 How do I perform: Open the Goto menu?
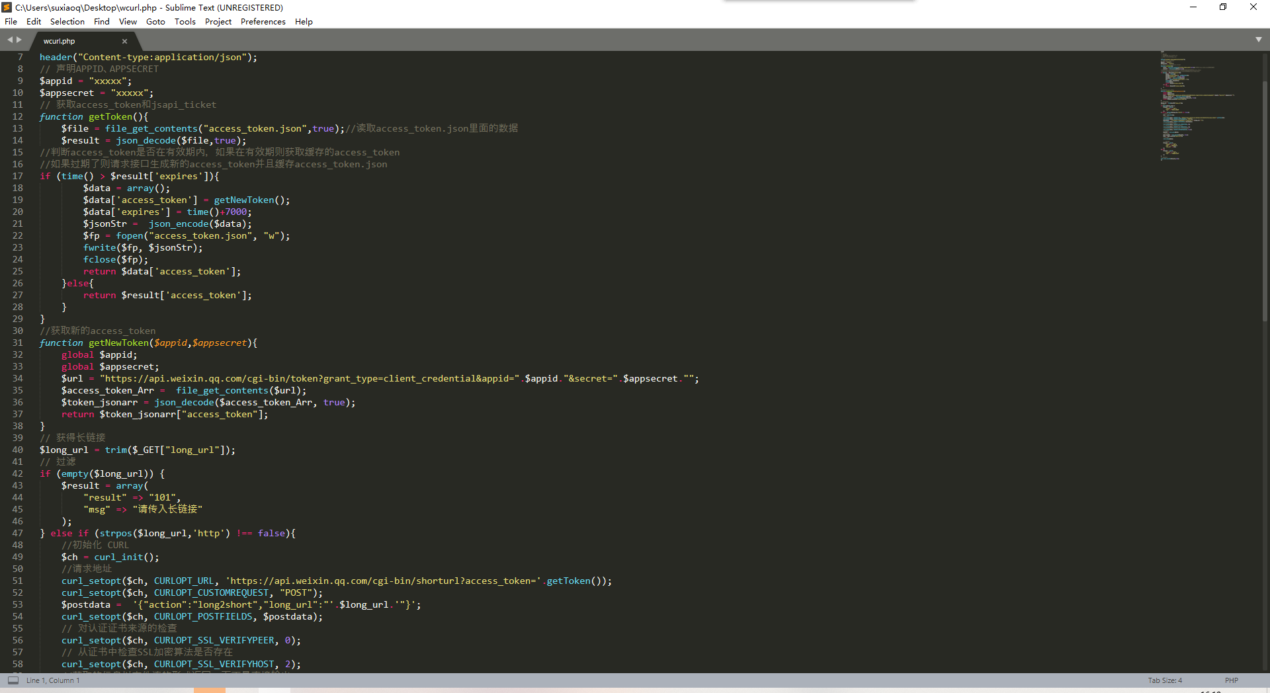coord(155,22)
